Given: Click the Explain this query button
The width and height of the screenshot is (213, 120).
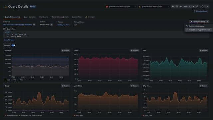Looking at the screenshot, I should pos(198,22).
